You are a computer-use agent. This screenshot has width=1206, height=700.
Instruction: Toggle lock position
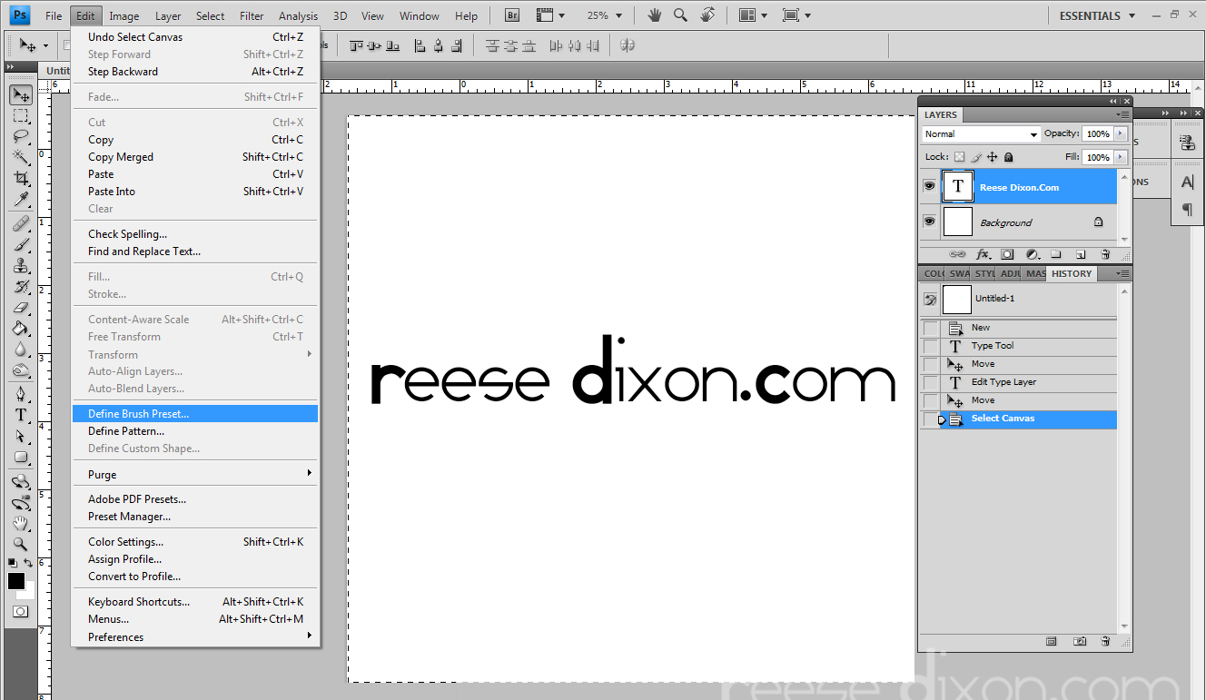pos(993,157)
